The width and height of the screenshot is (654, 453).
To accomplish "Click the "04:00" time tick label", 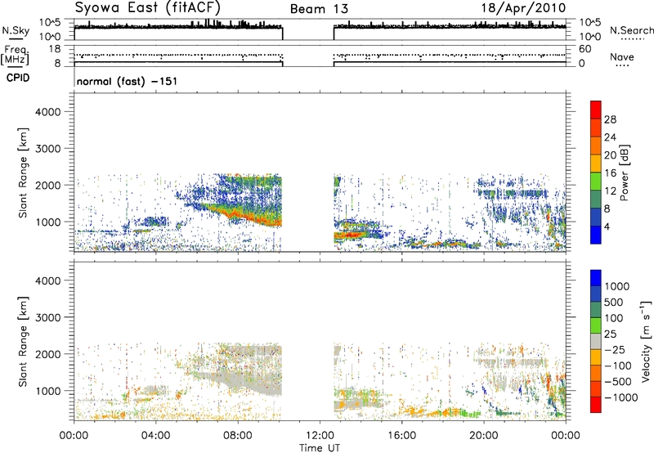I will pyautogui.click(x=156, y=436).
